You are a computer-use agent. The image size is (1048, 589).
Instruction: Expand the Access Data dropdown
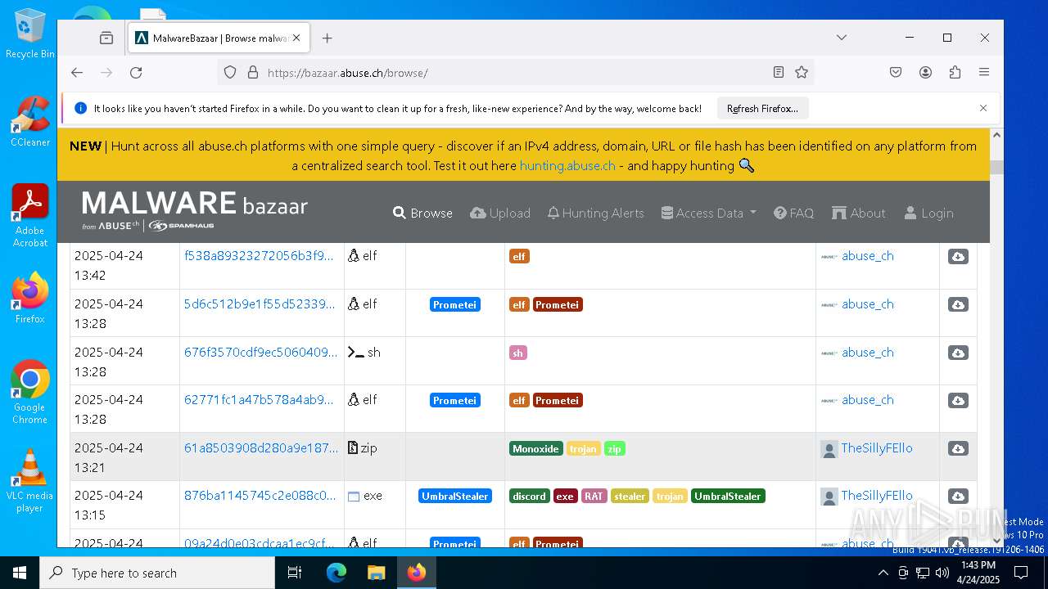[x=709, y=213]
